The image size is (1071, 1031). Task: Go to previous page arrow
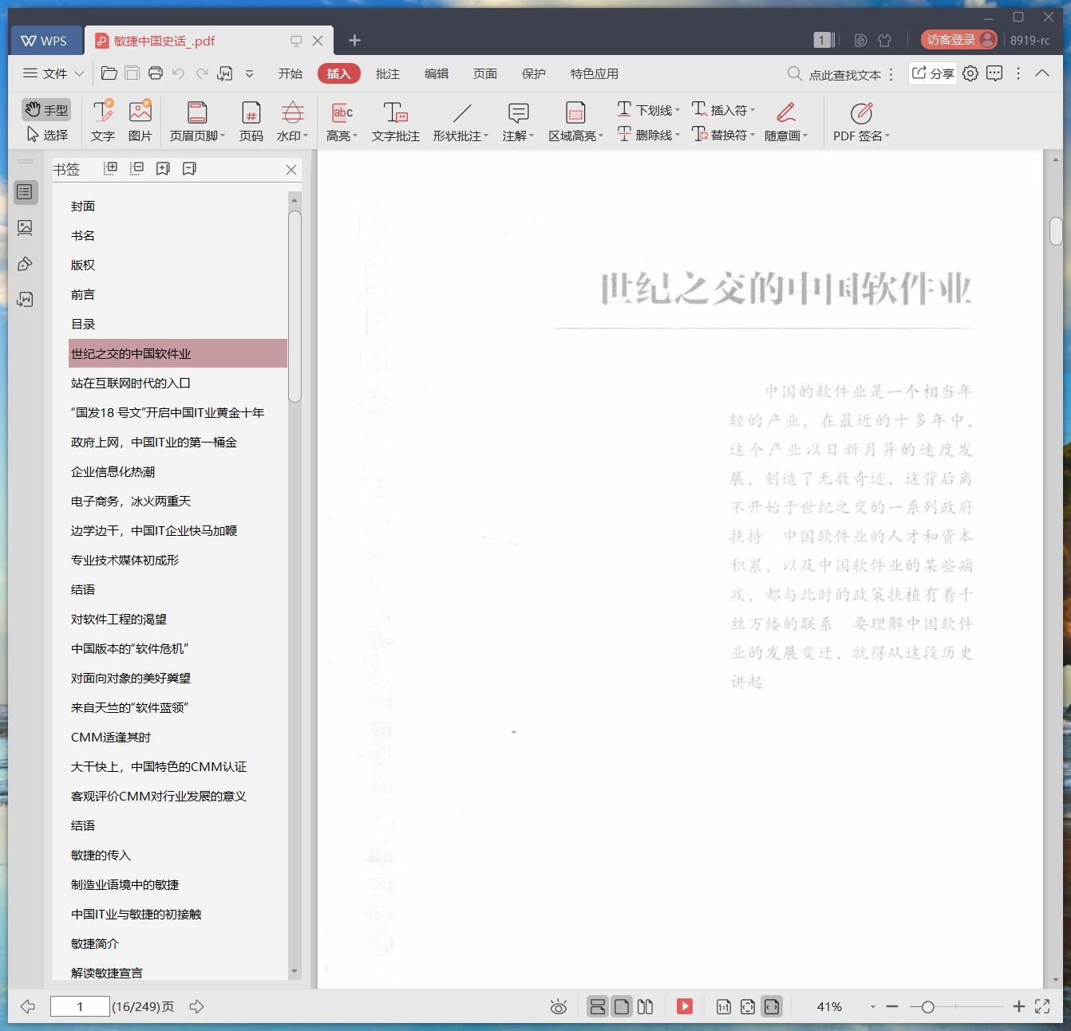click(28, 1006)
